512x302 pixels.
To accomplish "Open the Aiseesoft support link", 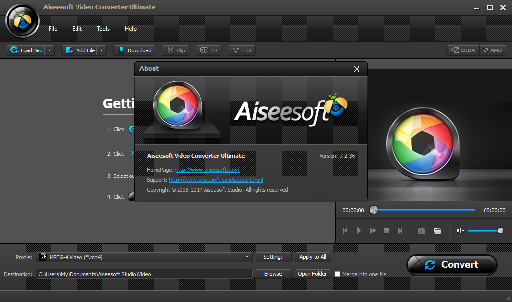I will tap(216, 180).
